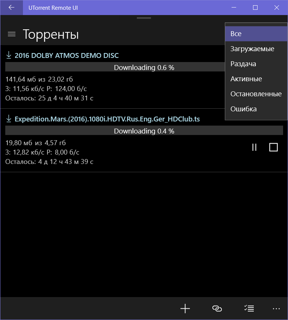Click the speed line З: 11,56 кб/с
The height and width of the screenshot is (320, 288).
[46, 89]
